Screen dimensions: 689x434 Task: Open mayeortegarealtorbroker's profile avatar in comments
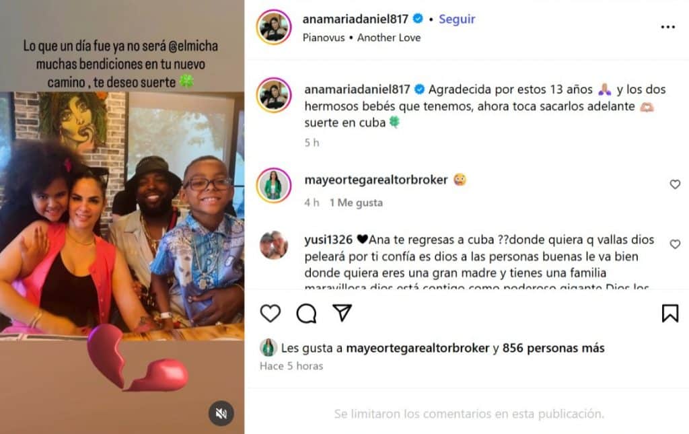point(274,185)
